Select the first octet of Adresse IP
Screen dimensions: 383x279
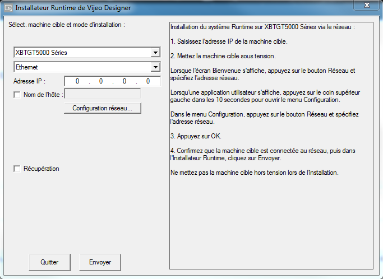click(77, 81)
